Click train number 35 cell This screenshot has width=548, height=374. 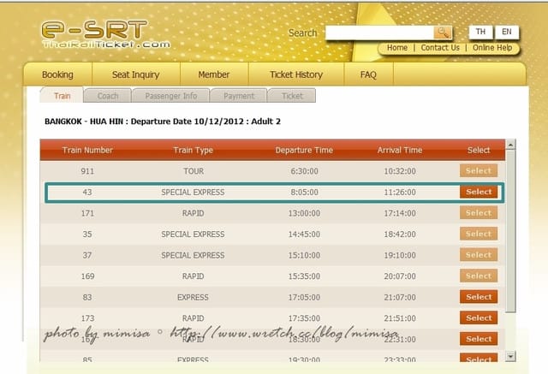[87, 234]
